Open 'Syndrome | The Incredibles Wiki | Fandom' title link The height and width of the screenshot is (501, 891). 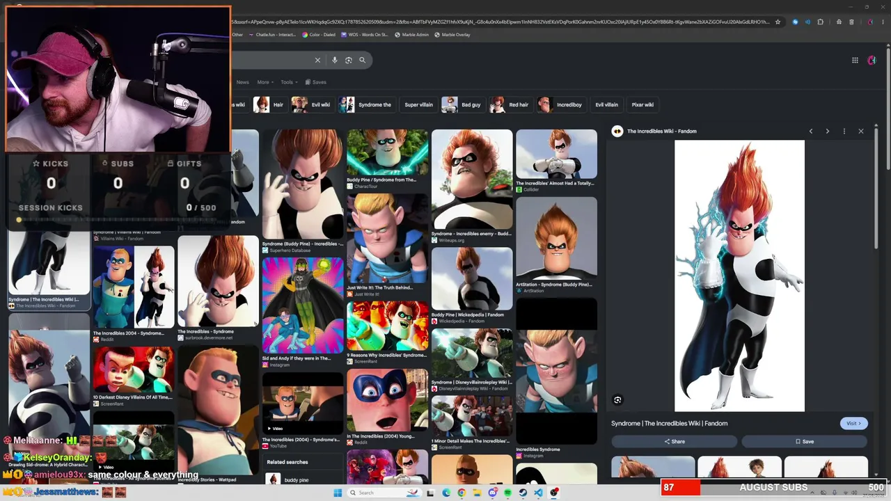(x=669, y=423)
